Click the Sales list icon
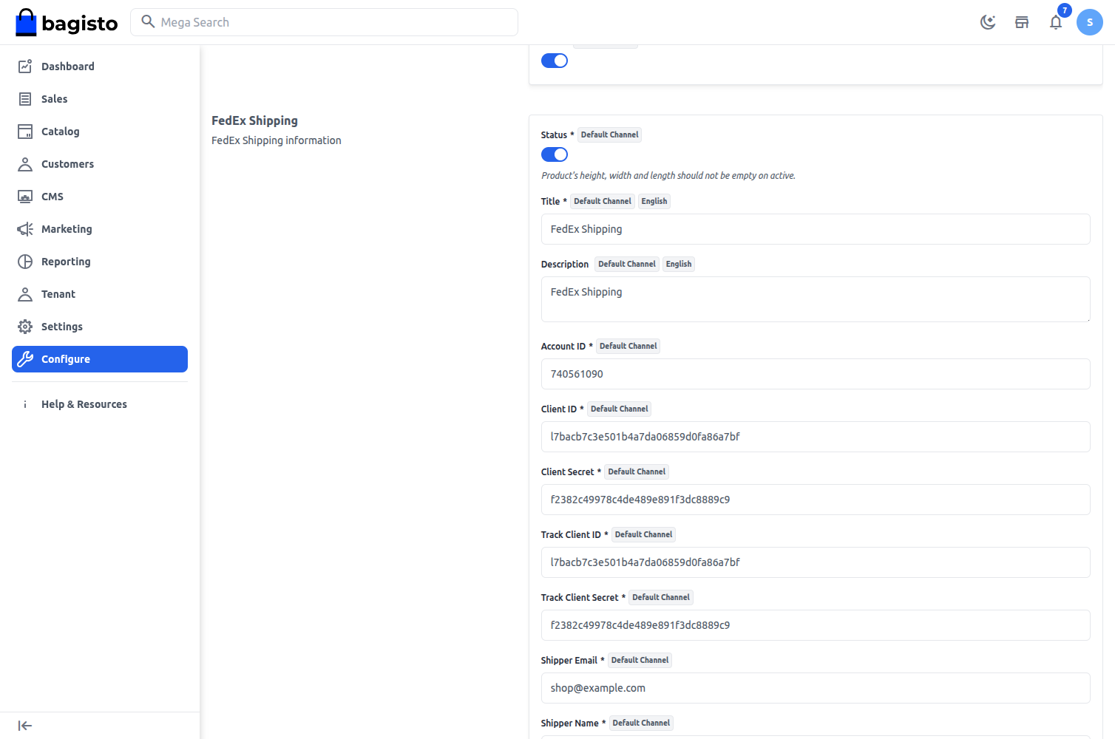1115x739 pixels. [25, 99]
